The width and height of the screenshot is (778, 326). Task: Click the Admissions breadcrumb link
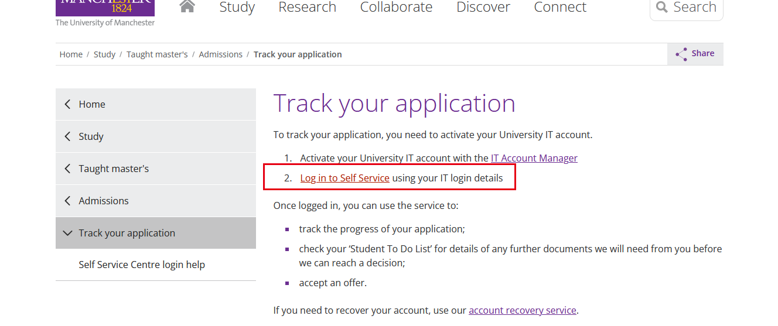[x=220, y=54]
